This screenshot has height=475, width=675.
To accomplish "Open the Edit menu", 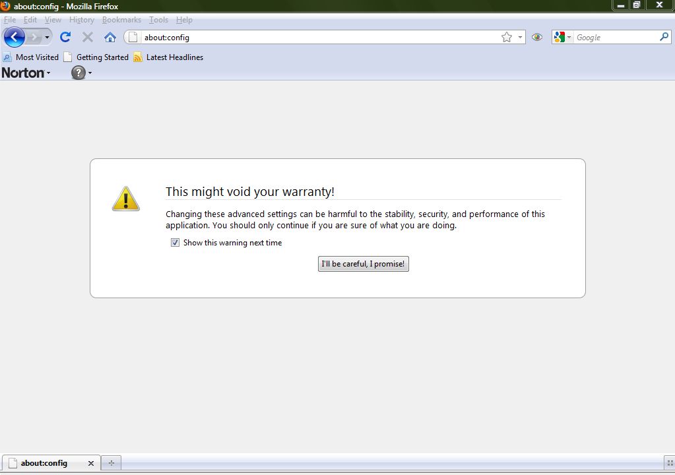I will pyautogui.click(x=30, y=20).
